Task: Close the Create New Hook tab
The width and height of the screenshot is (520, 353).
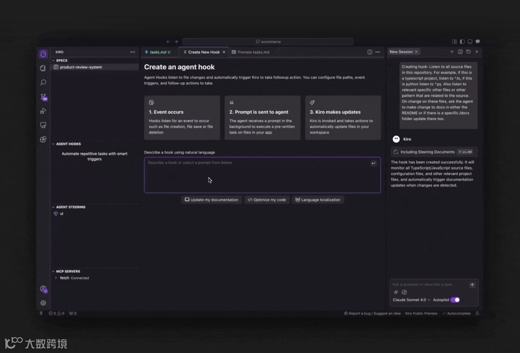Action: point(224,52)
